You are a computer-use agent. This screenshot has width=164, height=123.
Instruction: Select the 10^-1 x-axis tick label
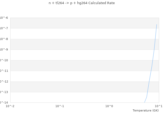pos(60,106)
